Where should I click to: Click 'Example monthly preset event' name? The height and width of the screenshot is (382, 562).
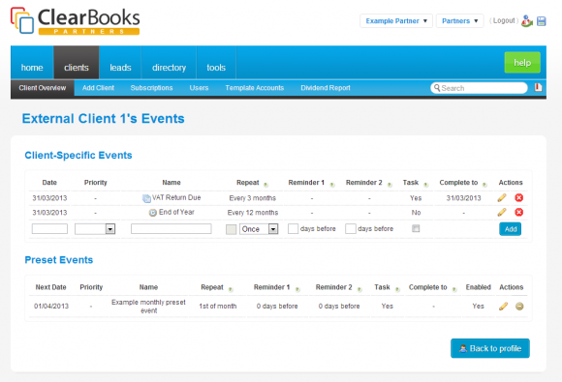(x=148, y=307)
